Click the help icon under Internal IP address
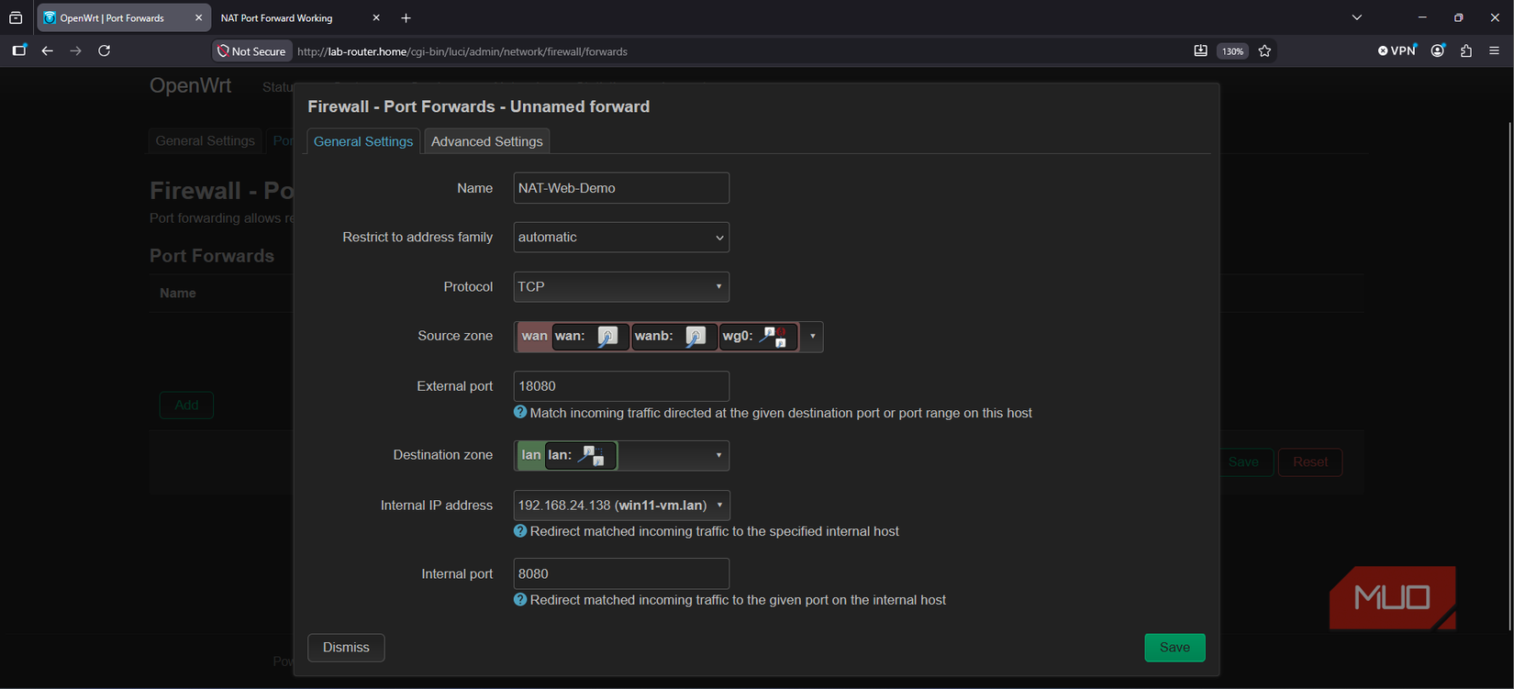This screenshot has width=1514, height=689. [x=520, y=531]
